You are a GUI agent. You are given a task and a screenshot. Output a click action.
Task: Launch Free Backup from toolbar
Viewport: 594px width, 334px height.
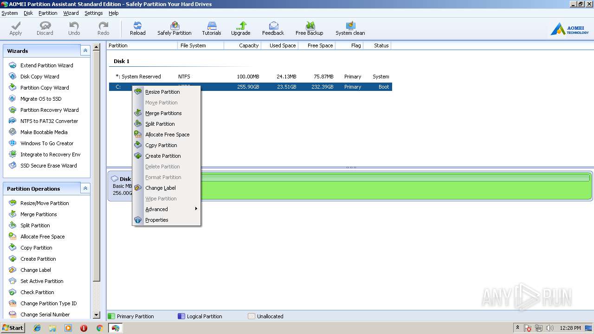[310, 28]
